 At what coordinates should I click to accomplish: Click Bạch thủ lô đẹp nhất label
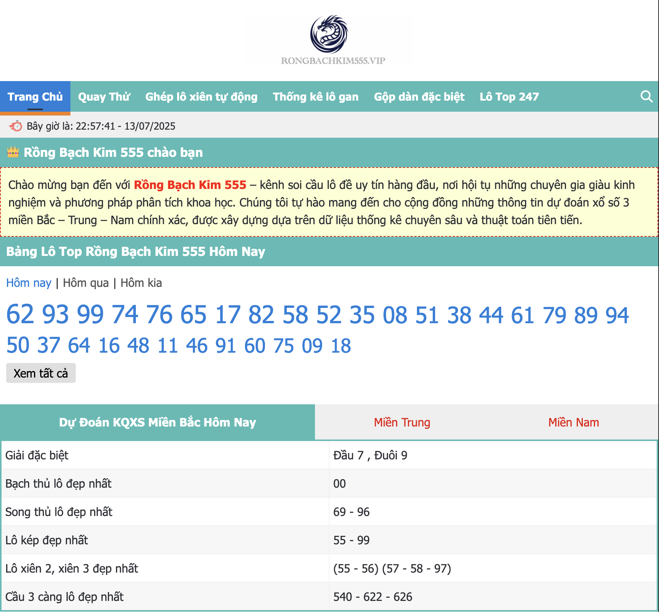[59, 483]
